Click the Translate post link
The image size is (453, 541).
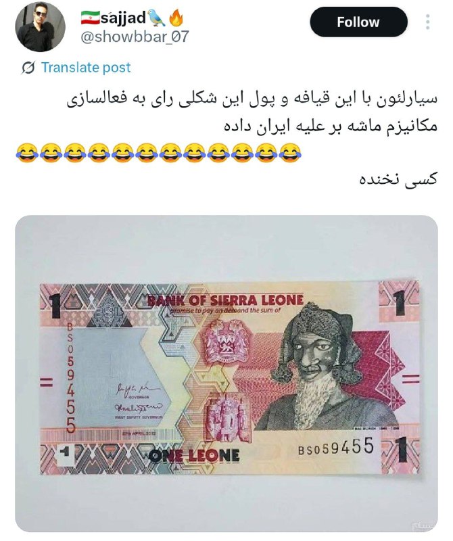(86, 67)
